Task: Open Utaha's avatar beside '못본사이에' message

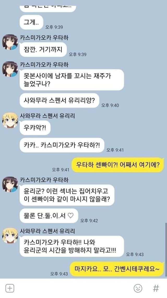Action: (10, 69)
